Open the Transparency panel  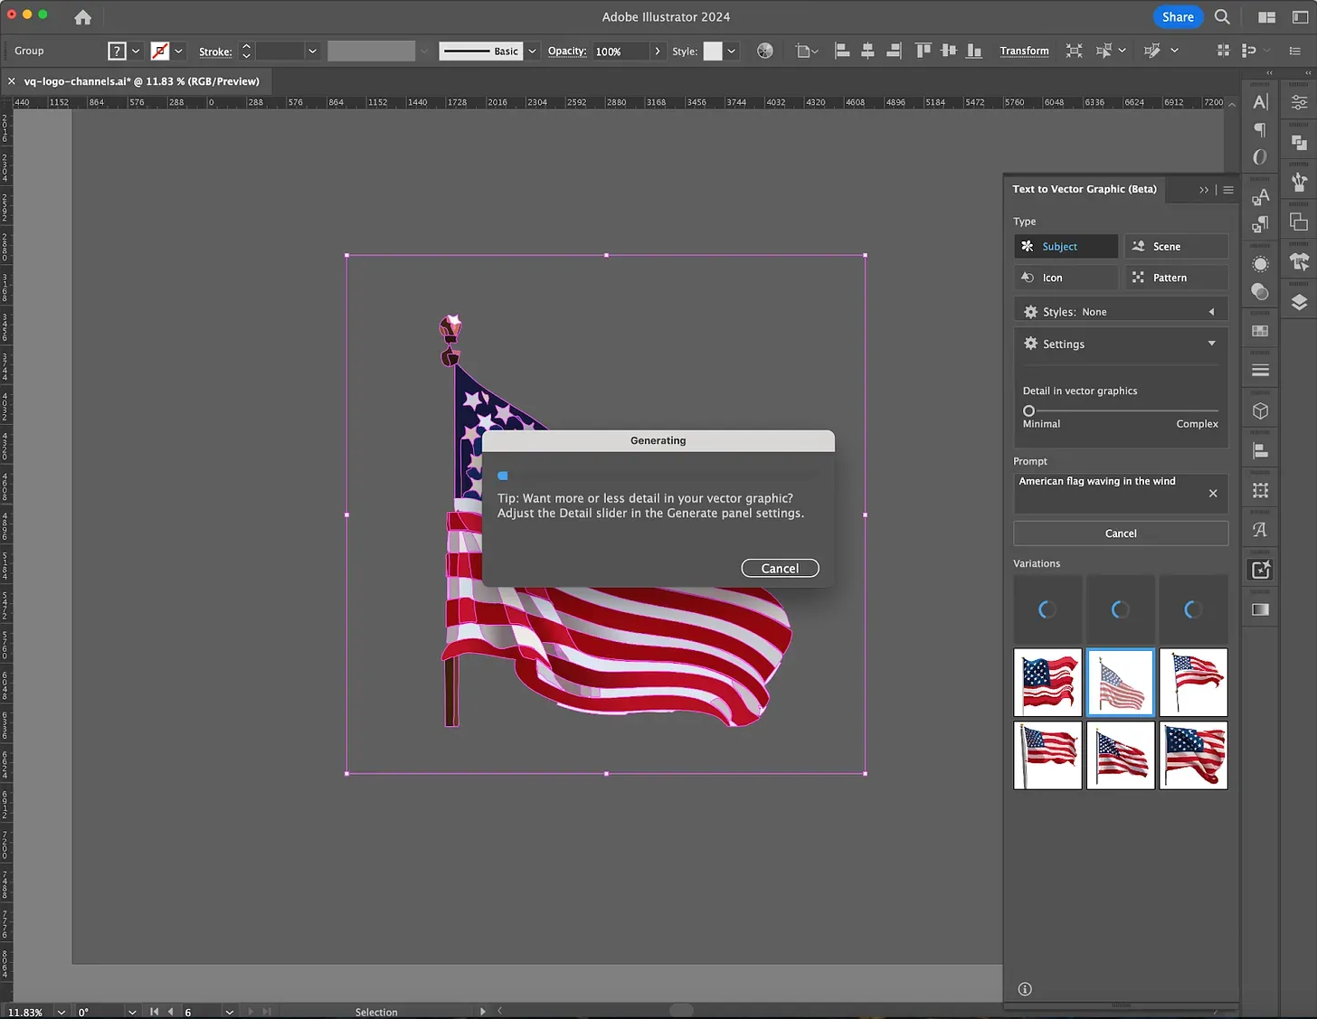click(1260, 291)
